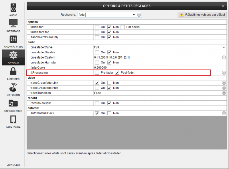Screen dimensions: 229x169
Task: Click the video section header
Action: click(x=31, y=78)
